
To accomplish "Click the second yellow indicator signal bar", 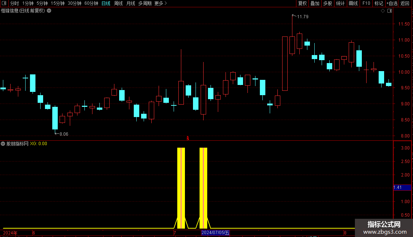I will click(x=203, y=188).
